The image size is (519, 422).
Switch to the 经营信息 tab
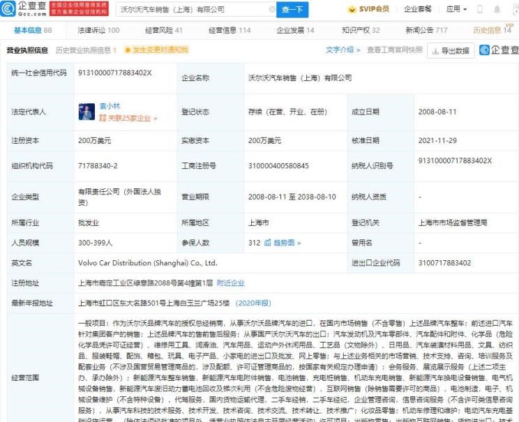pyautogui.click(x=230, y=30)
